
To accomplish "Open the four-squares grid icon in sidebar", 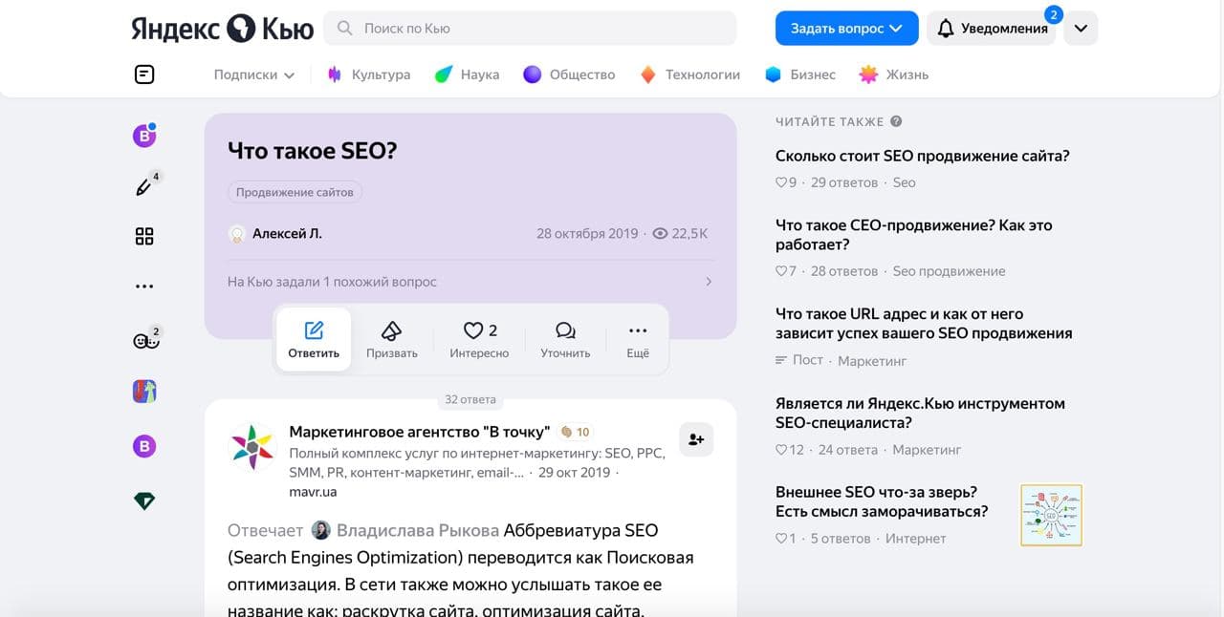I will pos(144,236).
